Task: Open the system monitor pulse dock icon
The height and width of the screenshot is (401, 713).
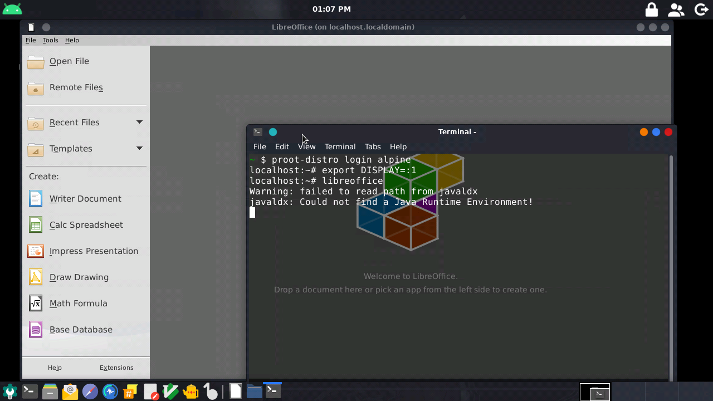Action: click(110, 392)
